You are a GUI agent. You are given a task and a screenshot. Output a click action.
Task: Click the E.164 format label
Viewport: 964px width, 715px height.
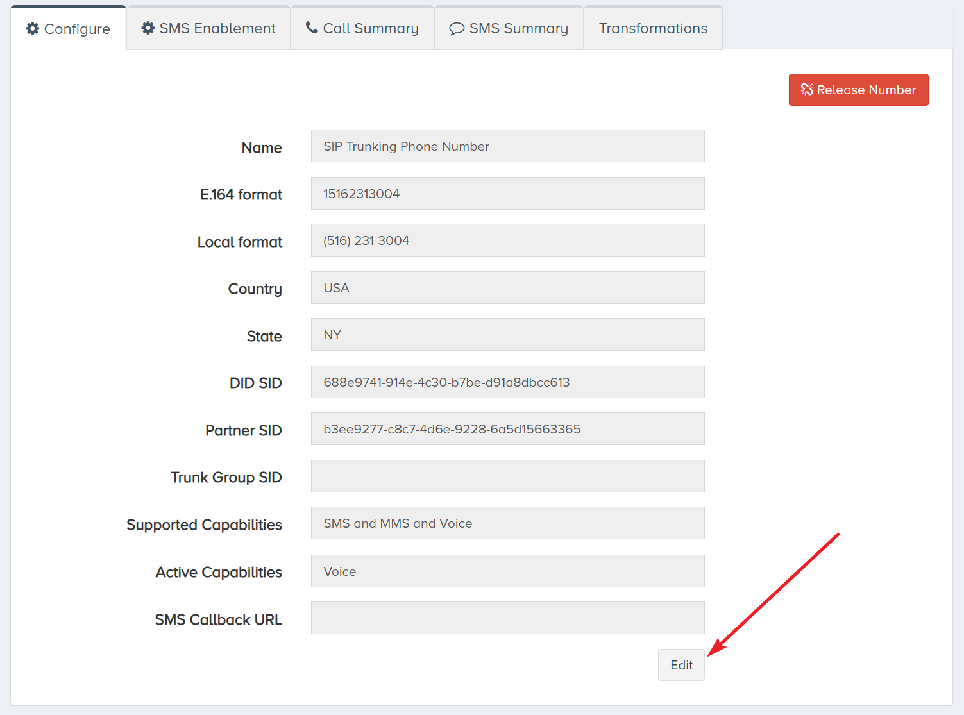tap(241, 194)
